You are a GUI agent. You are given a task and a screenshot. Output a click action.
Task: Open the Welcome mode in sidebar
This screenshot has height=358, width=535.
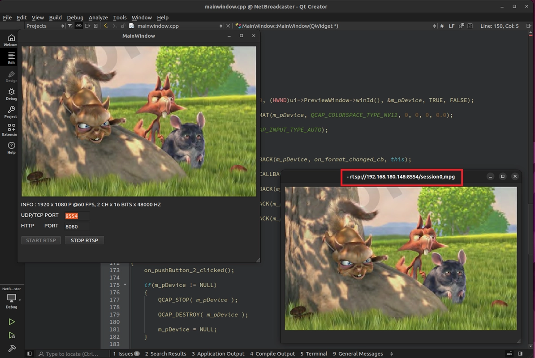[11, 40]
